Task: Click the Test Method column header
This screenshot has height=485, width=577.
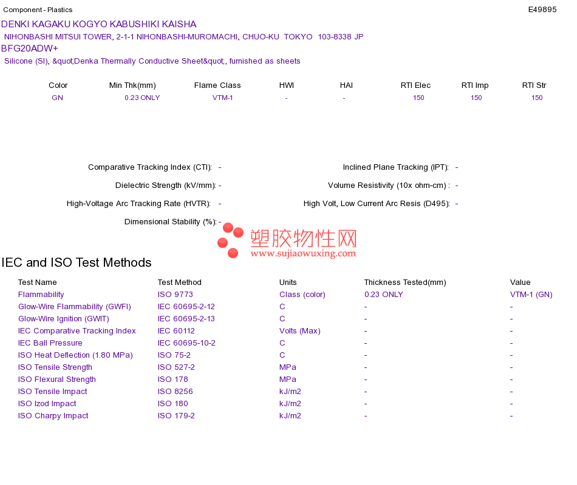Action: point(180,282)
